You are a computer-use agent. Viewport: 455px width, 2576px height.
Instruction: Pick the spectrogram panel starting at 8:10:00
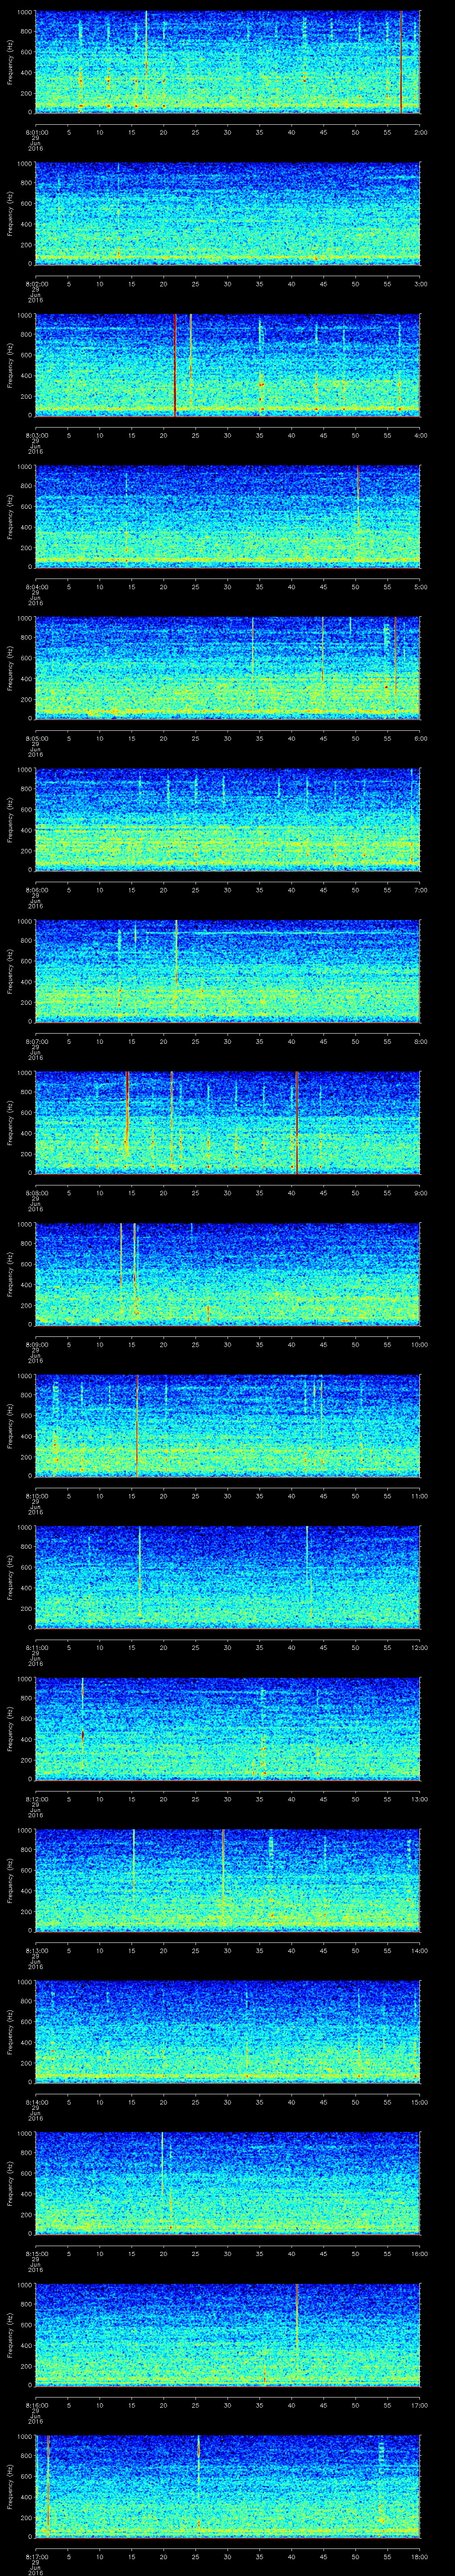pos(228,1425)
